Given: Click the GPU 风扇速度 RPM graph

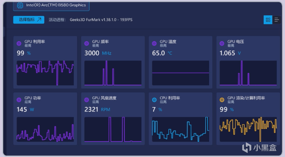Looking at the screenshot, I should [x=113, y=129].
